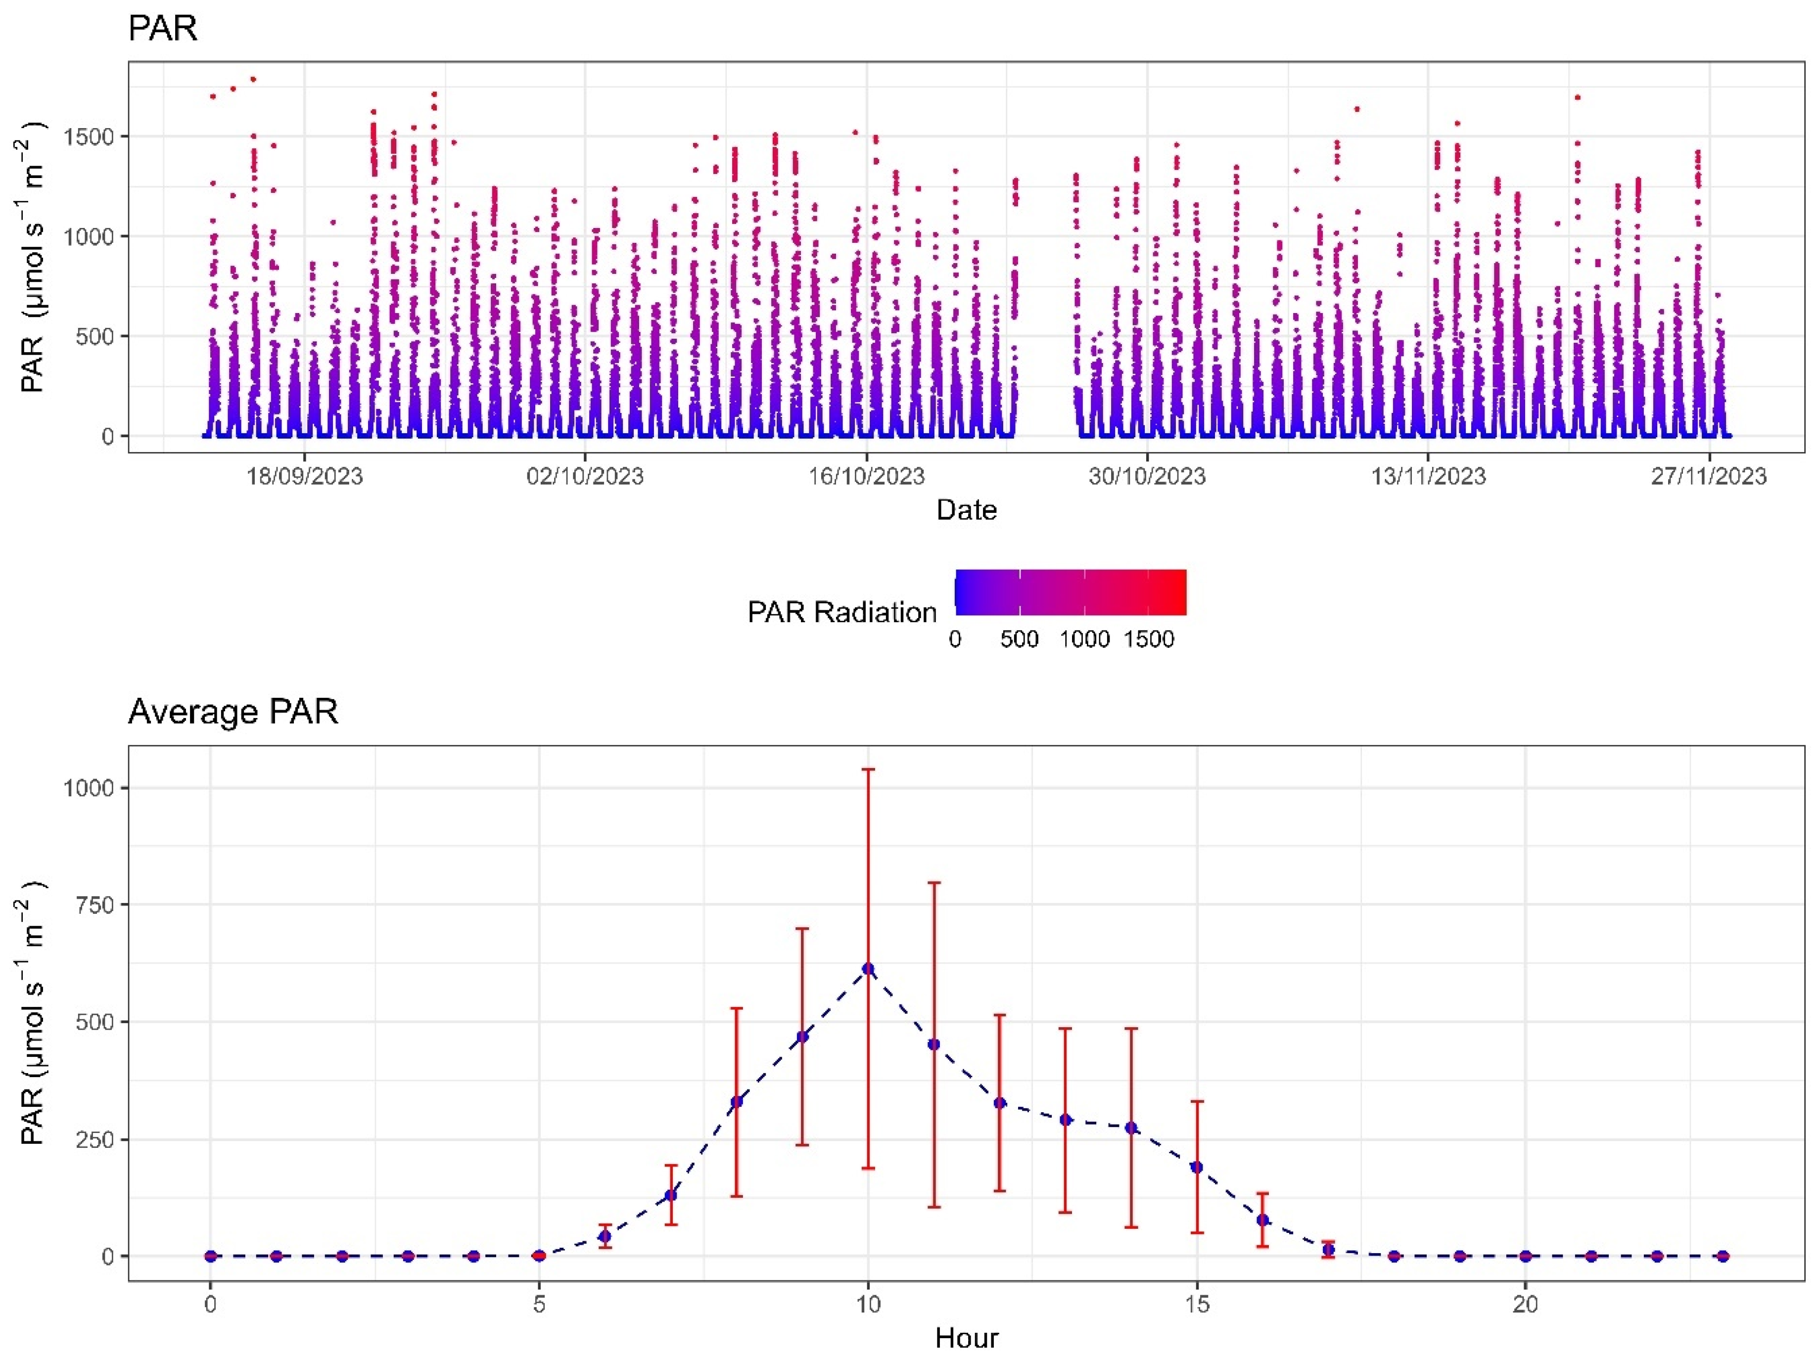Click the hour 20 x-axis tick label

click(x=1525, y=1305)
